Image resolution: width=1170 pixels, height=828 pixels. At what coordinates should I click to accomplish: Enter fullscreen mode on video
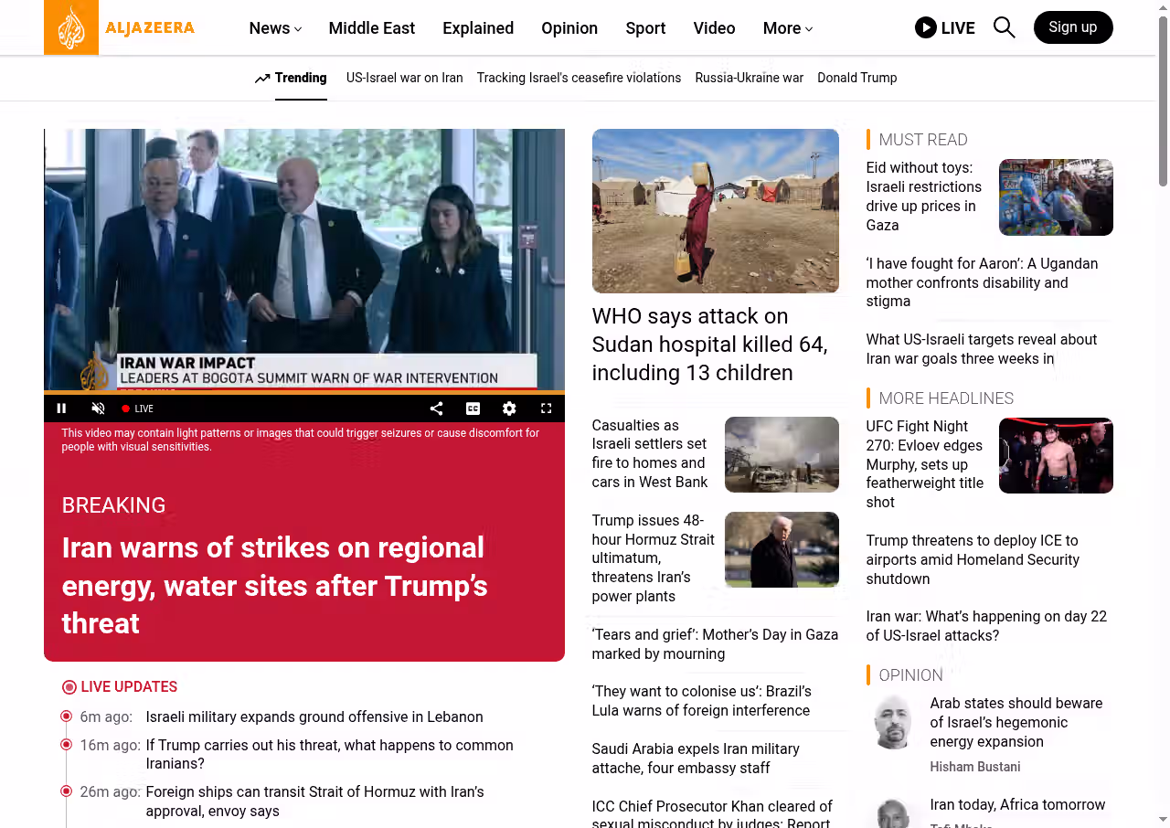pos(546,409)
